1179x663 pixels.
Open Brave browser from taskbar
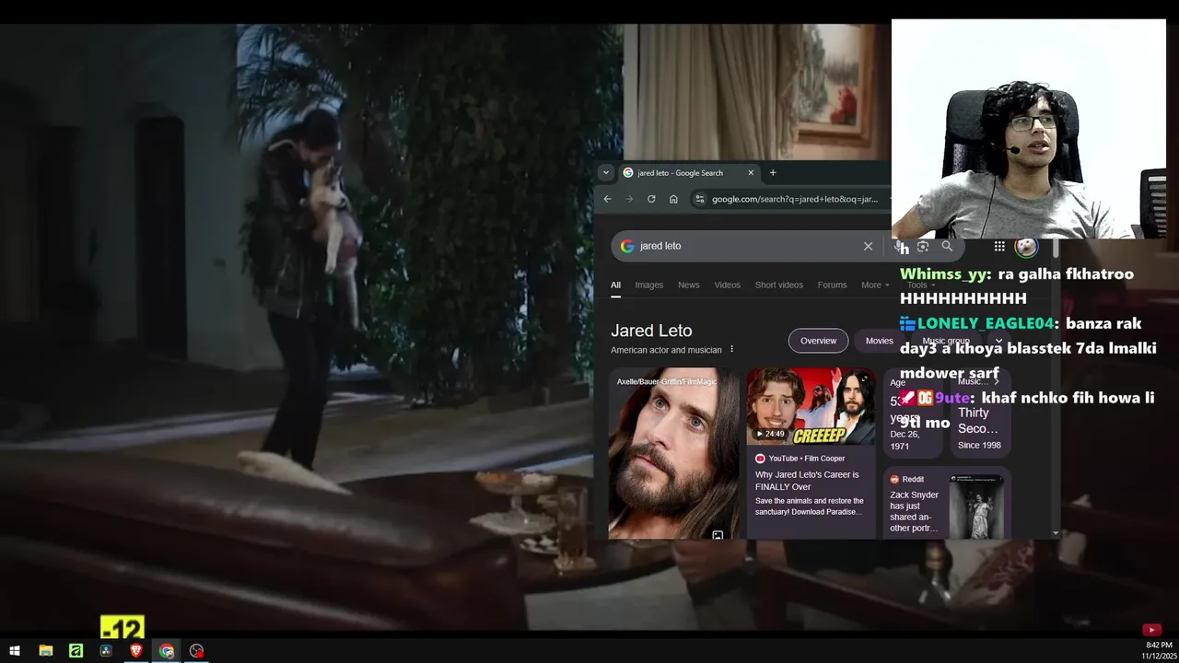coord(136,651)
